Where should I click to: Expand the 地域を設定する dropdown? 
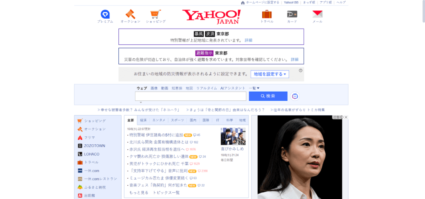(270, 74)
